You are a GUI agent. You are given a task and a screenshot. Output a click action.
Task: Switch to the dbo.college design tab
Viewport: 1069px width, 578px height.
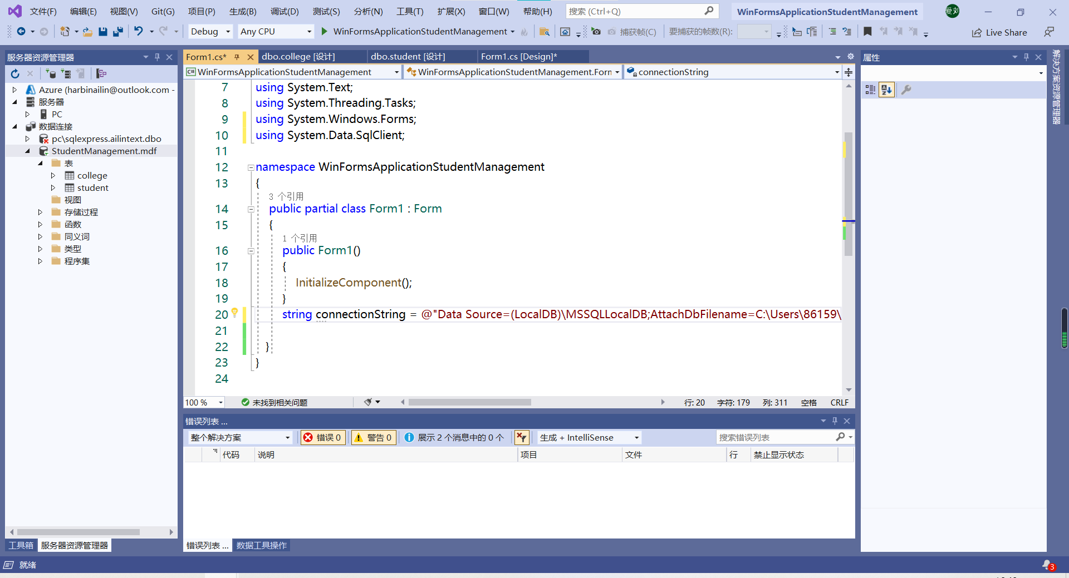[x=298, y=56]
